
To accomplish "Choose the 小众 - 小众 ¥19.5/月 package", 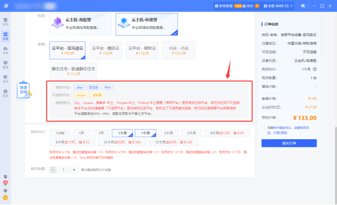I will (x=179, y=50).
